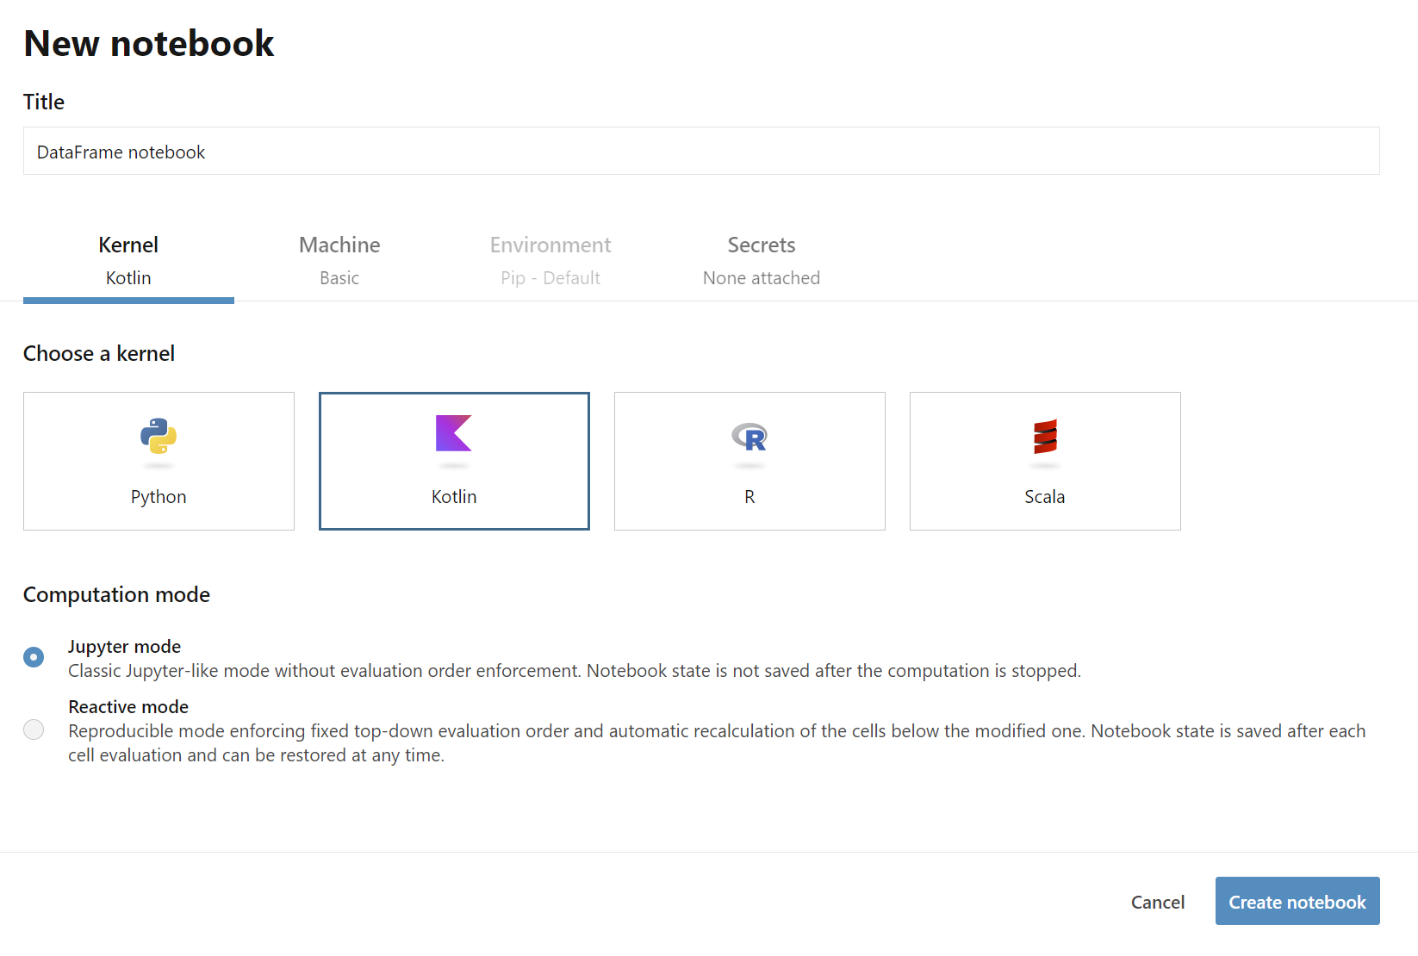Image resolution: width=1418 pixels, height=956 pixels.
Task: Enable Jupyter mode radio button
Action: pyautogui.click(x=34, y=657)
